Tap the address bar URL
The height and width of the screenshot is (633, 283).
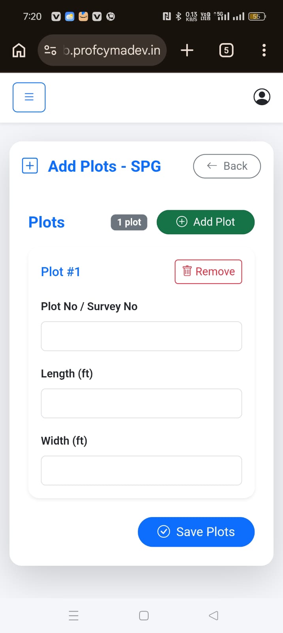tap(112, 50)
